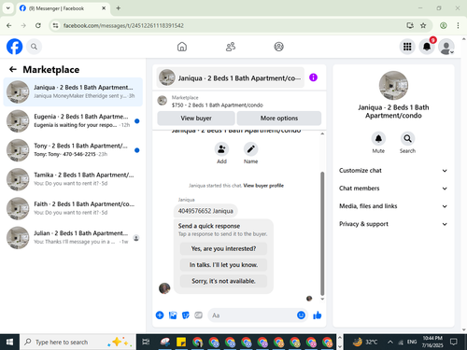Go back in the browser

[9, 25]
